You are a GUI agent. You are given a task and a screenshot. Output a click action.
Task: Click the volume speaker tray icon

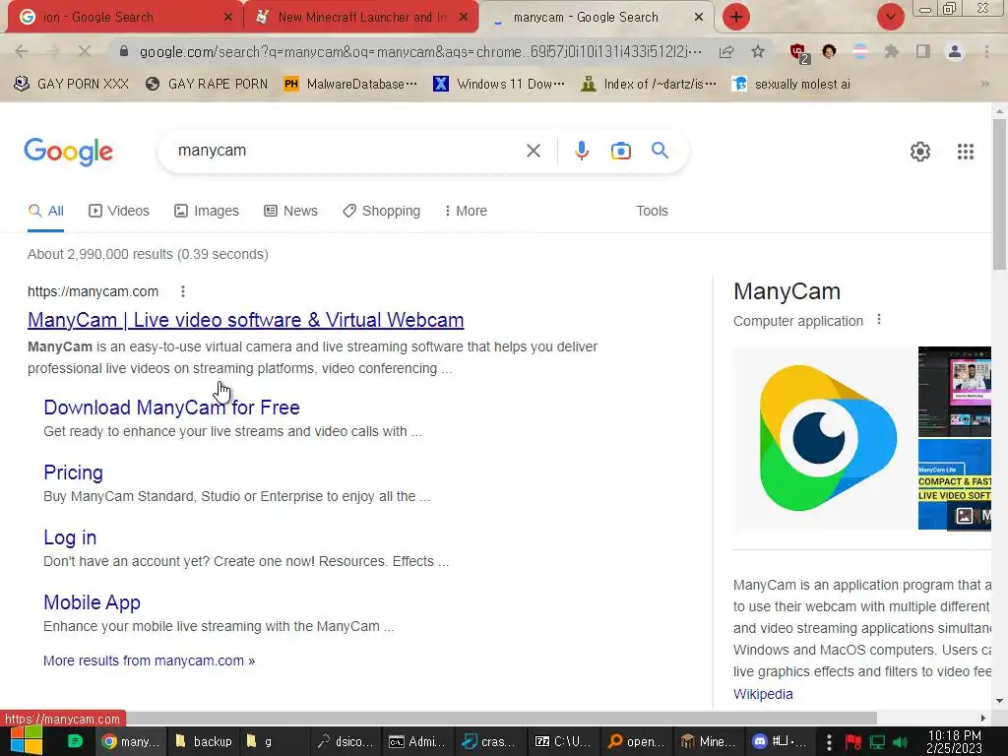click(x=900, y=742)
